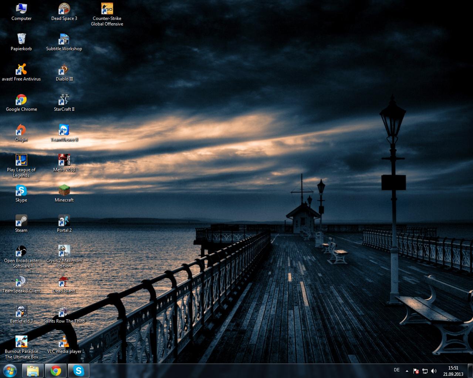Open the volume speaker tray icon
Screen dimensions: 473x378
click(x=434, y=371)
